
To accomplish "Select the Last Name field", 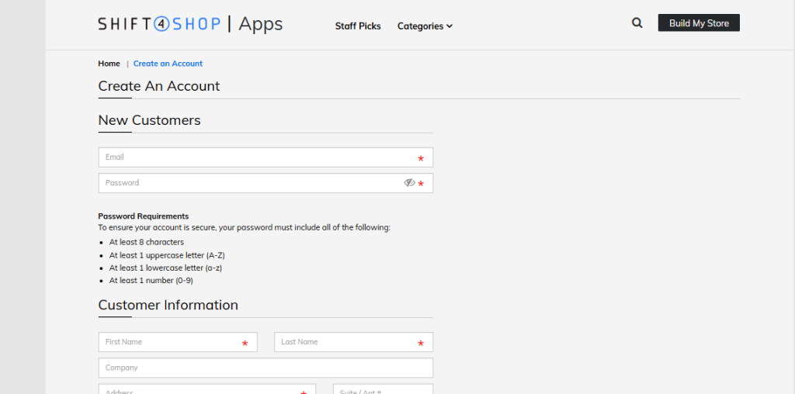I will [x=345, y=342].
